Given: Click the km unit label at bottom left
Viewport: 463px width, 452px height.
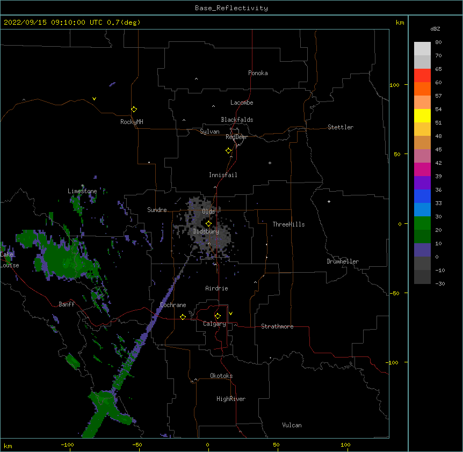Looking at the screenshot, I should [x=8, y=446].
